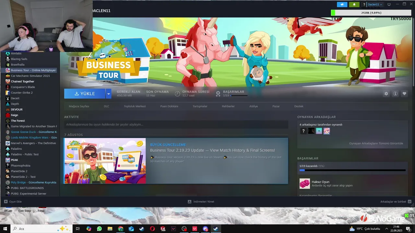The width and height of the screenshot is (415, 233).
Task: Click the İndirmeleri Yönet label
Action: pyautogui.click(x=204, y=202)
